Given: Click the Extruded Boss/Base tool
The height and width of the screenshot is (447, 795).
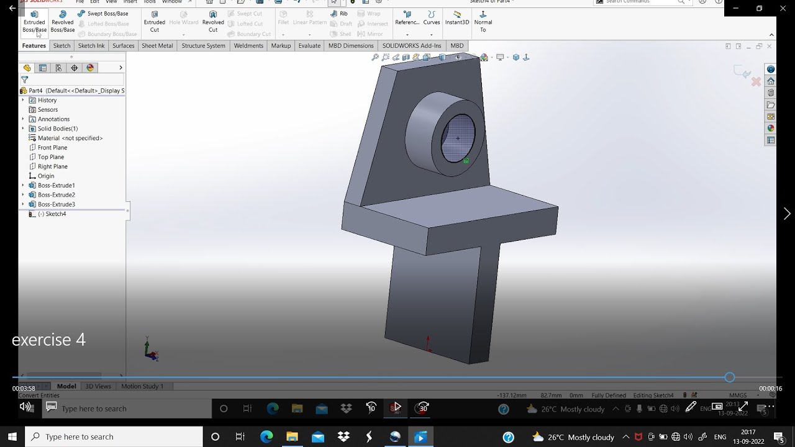Looking at the screenshot, I should tap(34, 22).
